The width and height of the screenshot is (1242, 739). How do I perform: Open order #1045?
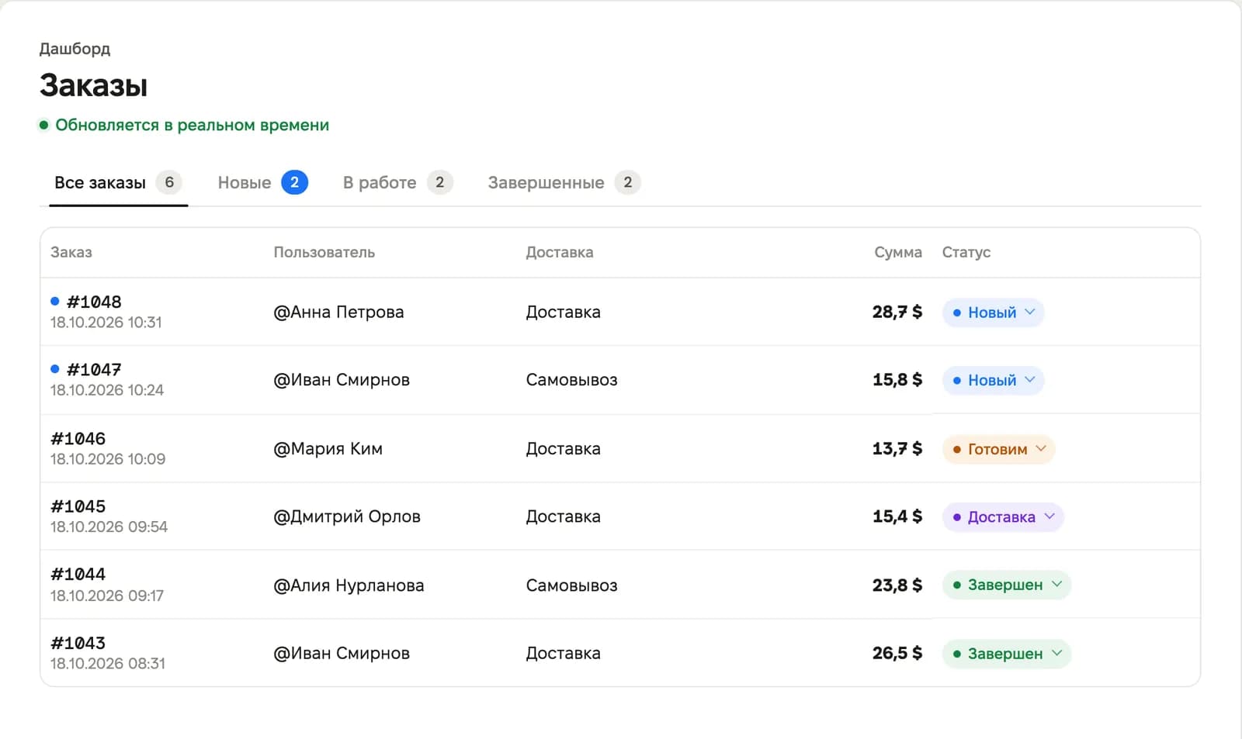[78, 506]
